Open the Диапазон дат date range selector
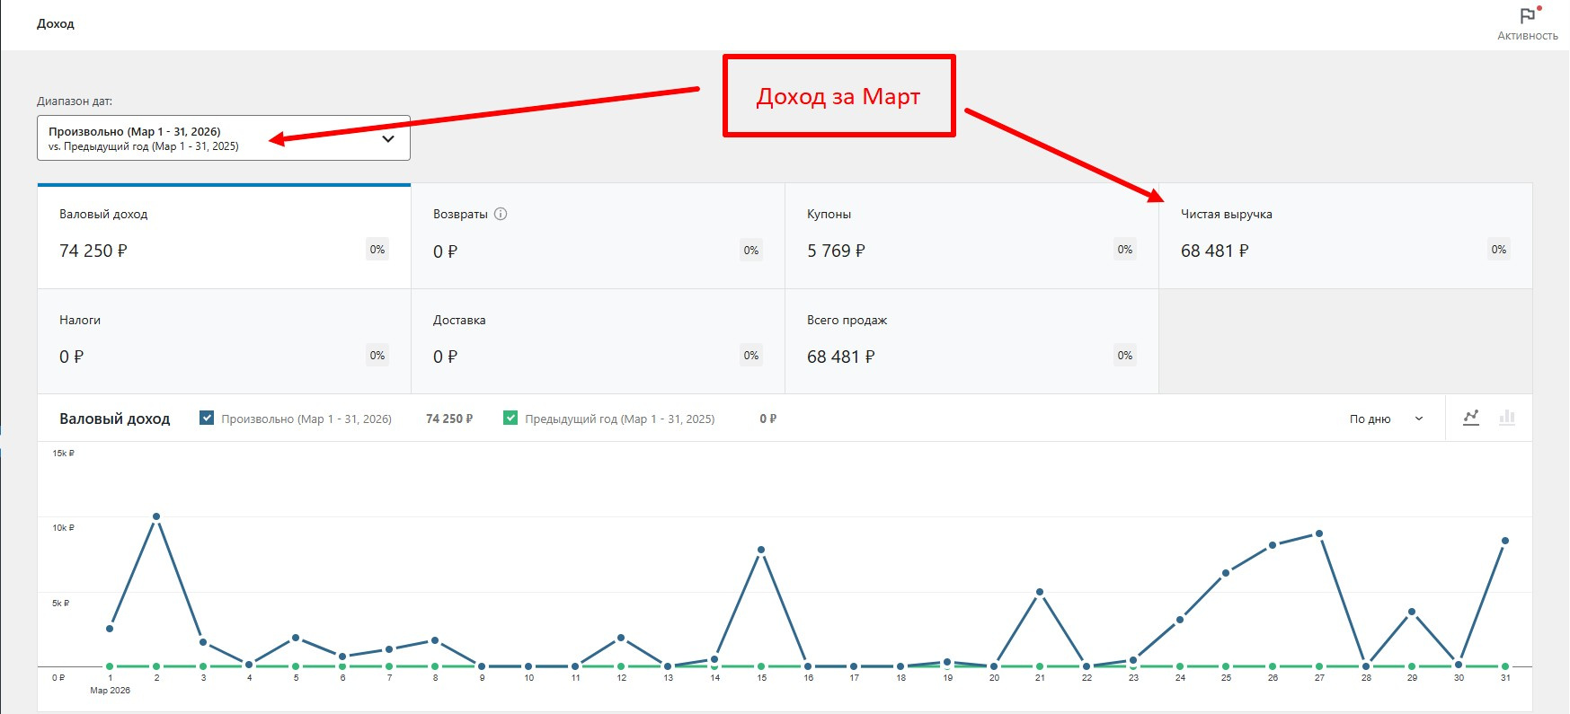The image size is (1570, 714). coord(224,138)
